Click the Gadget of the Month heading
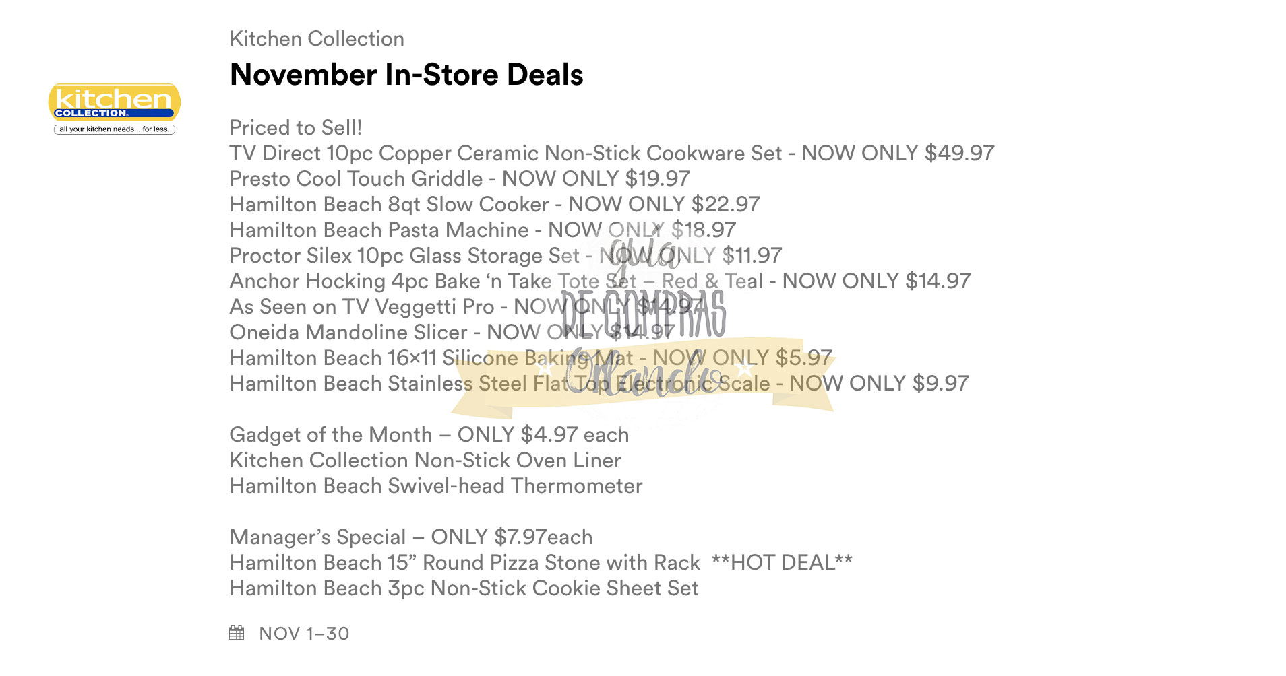Image resolution: width=1286 pixels, height=676 pixels. (429, 435)
